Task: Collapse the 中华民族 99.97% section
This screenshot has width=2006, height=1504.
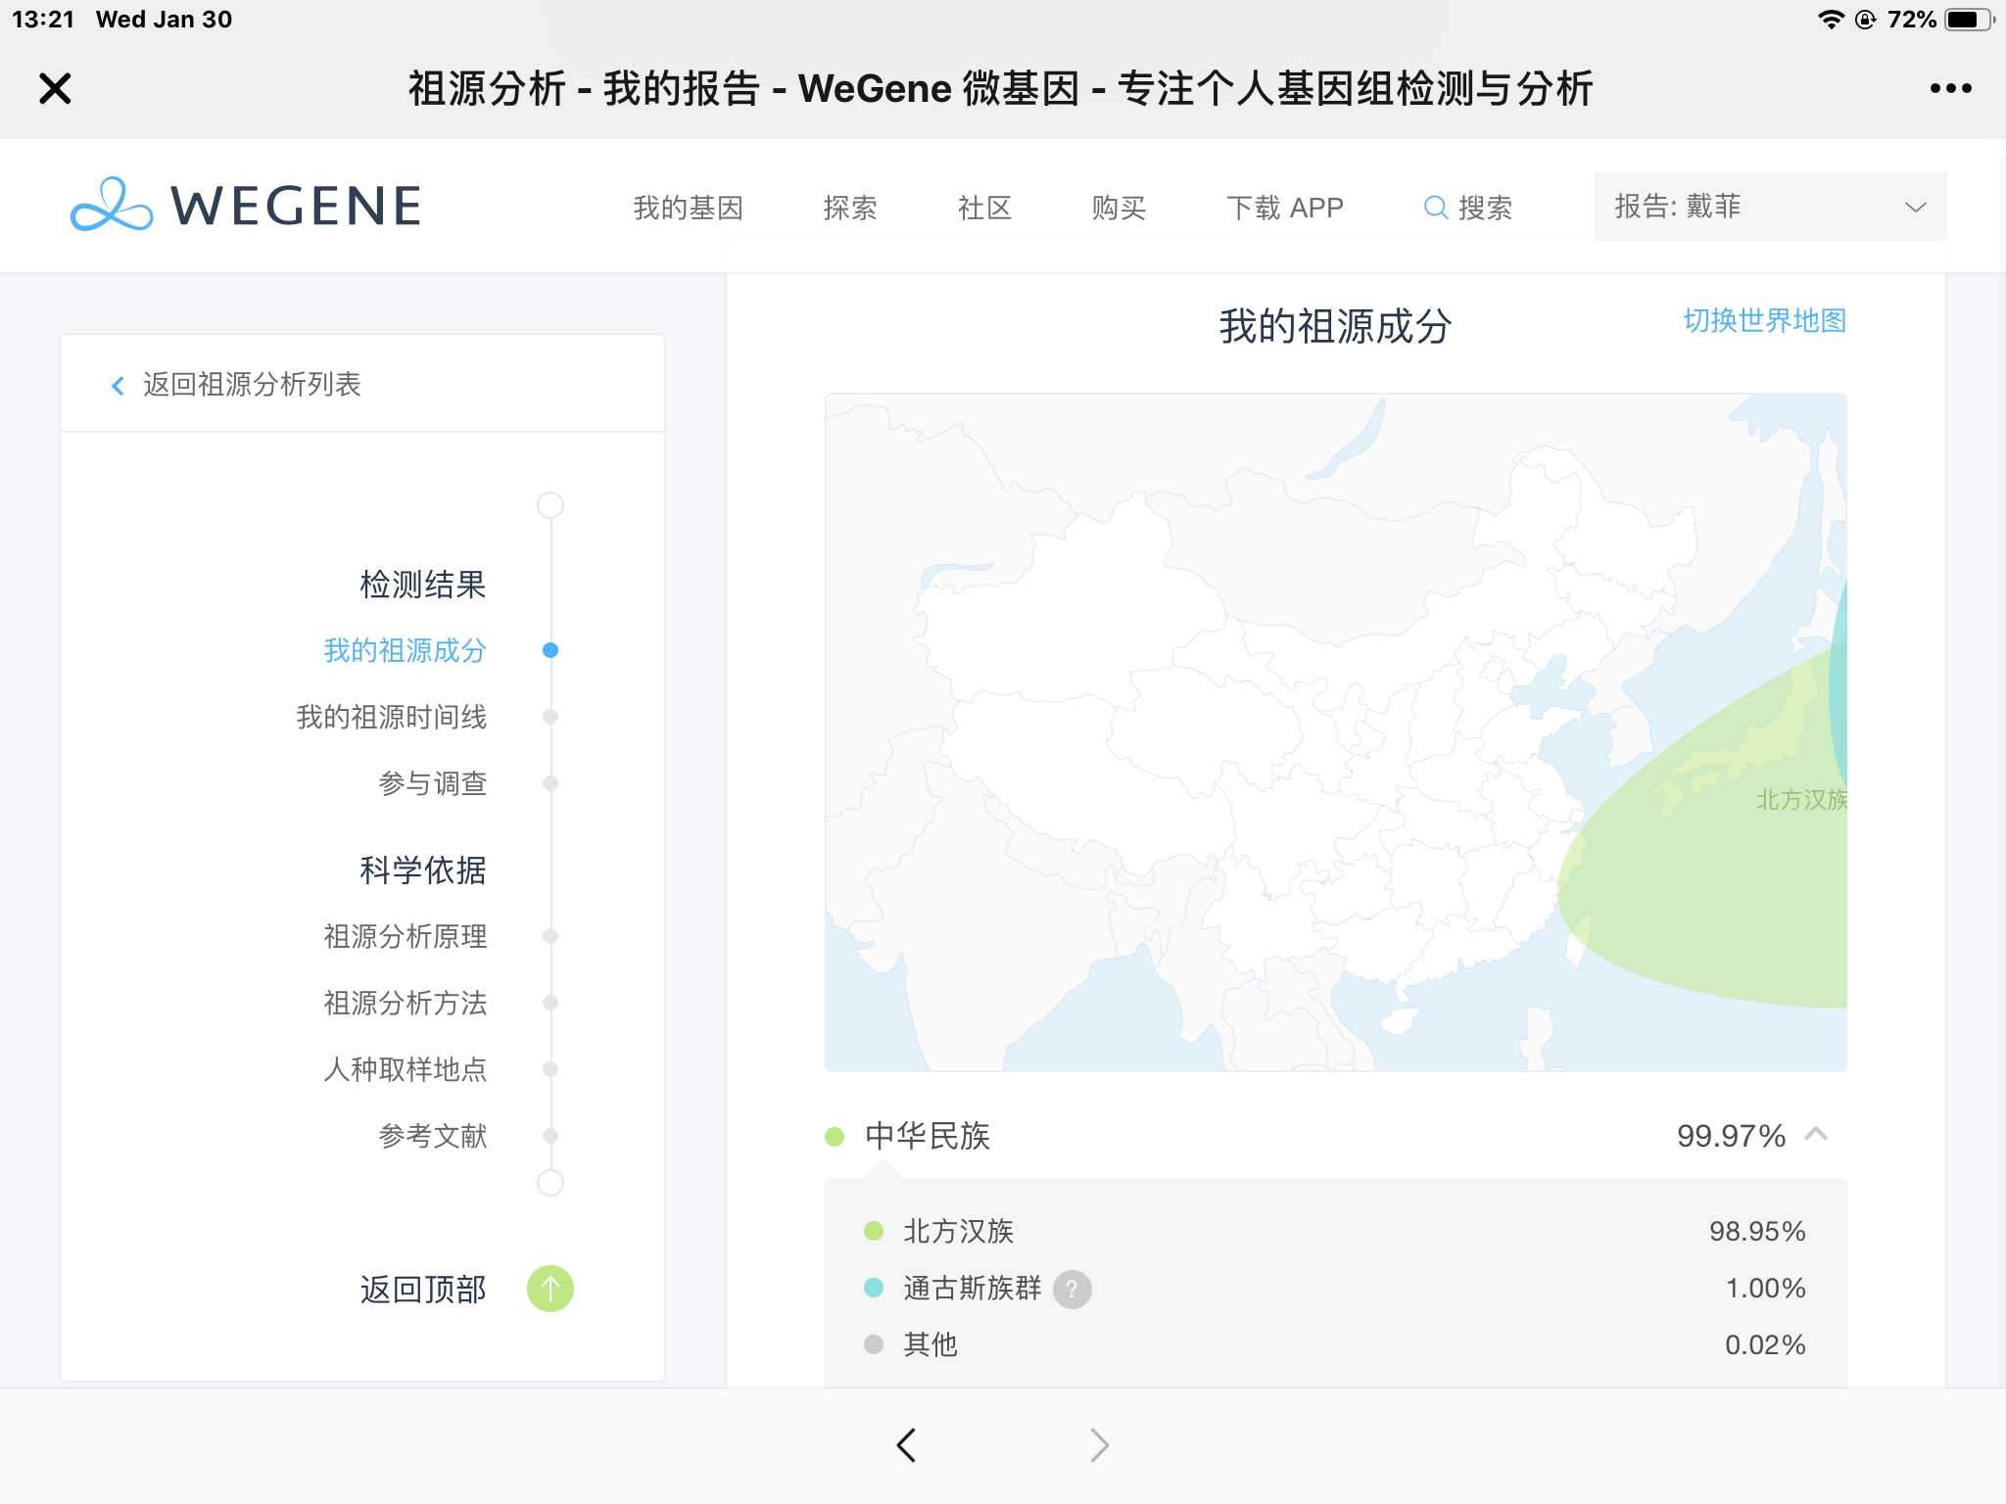Action: (x=1816, y=1135)
